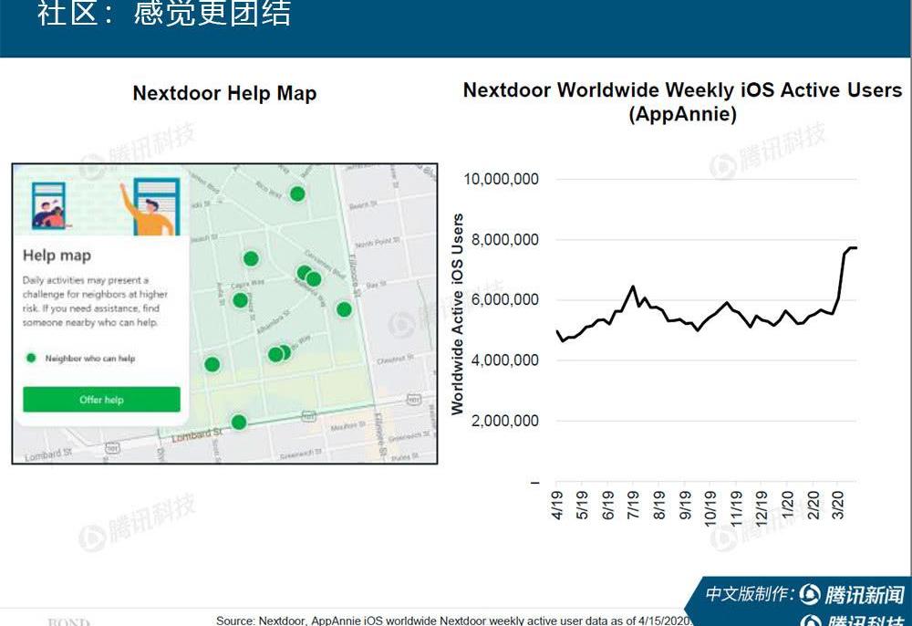This screenshot has height=626, width=912.
Task: Click the '12/19' x-axis label
Action: 761,508
